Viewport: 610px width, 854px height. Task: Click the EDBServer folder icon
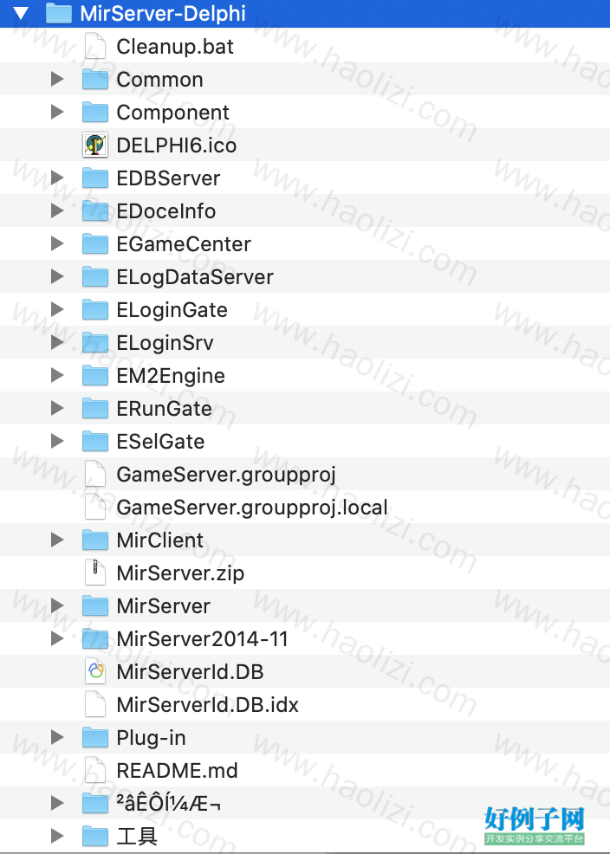click(x=95, y=178)
